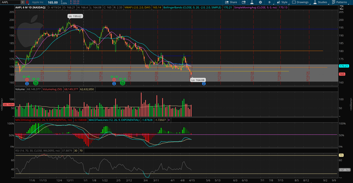Click the -0.158008 MACD histogram value
The image size is (353, 183).
tap(80, 120)
